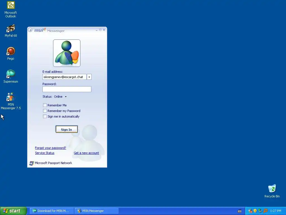286x215 pixels.
Task: Open the Windows start menu
Action: click(x=13, y=211)
